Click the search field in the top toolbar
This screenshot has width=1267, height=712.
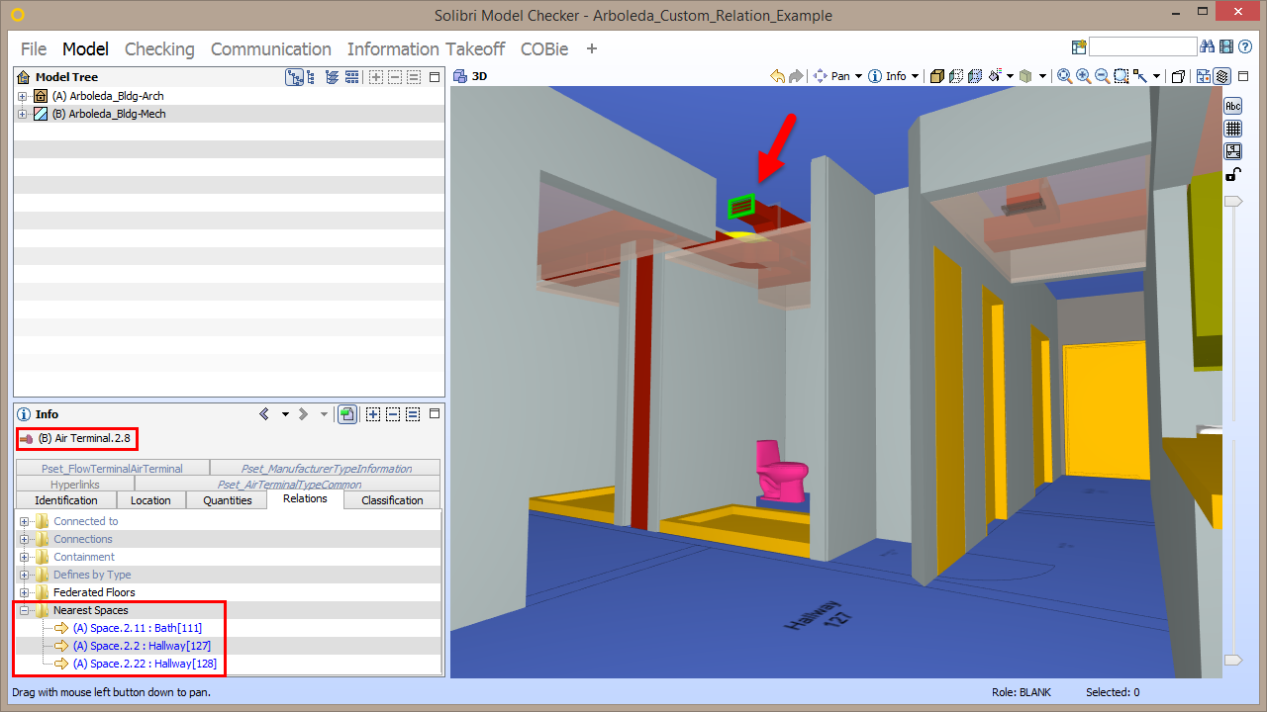pos(1143,45)
